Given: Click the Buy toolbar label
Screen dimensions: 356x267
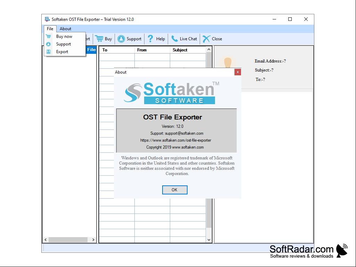Looking at the screenshot, I should 108,39.
